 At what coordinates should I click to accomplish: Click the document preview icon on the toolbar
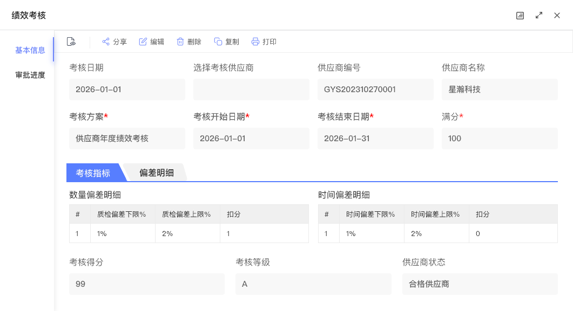coord(71,41)
